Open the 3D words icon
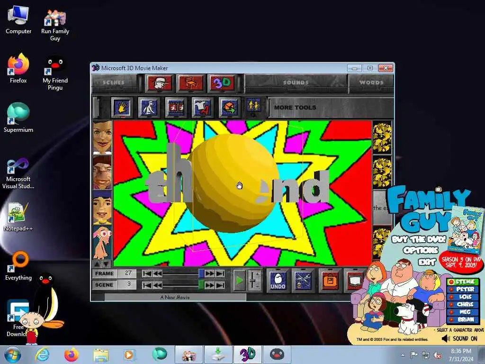Screen dimensions: 485x364 pyautogui.click(x=222, y=82)
